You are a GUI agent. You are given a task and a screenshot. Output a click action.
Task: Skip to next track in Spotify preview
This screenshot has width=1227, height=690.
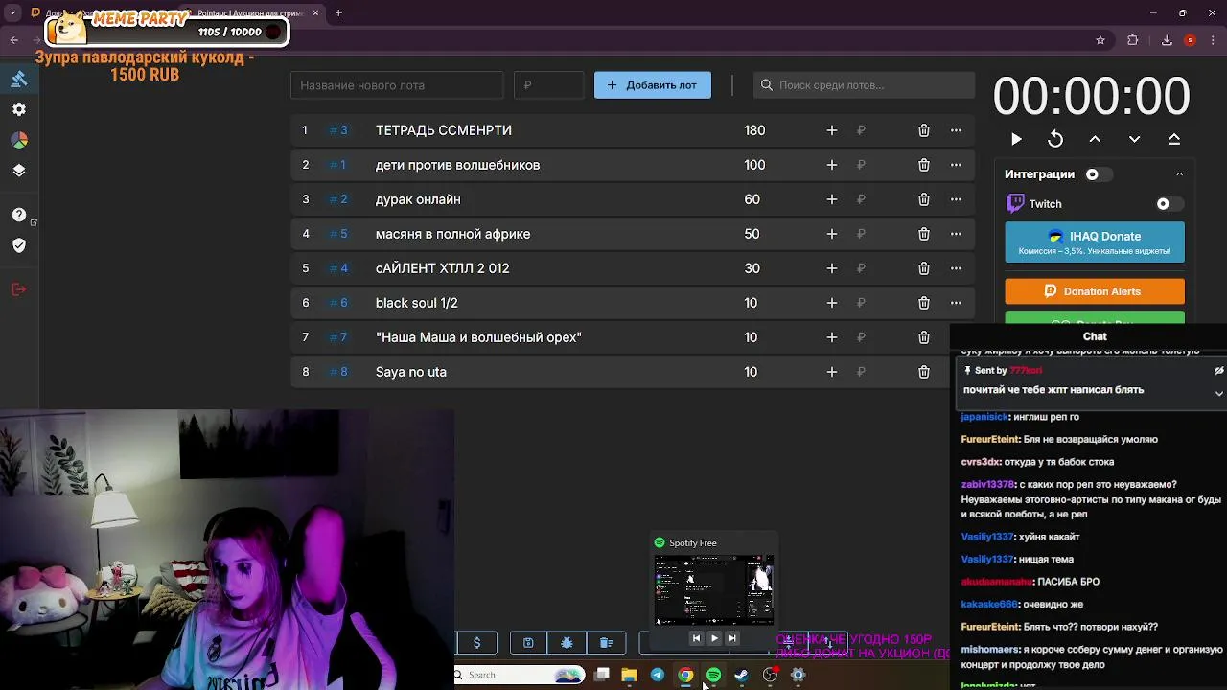point(732,638)
